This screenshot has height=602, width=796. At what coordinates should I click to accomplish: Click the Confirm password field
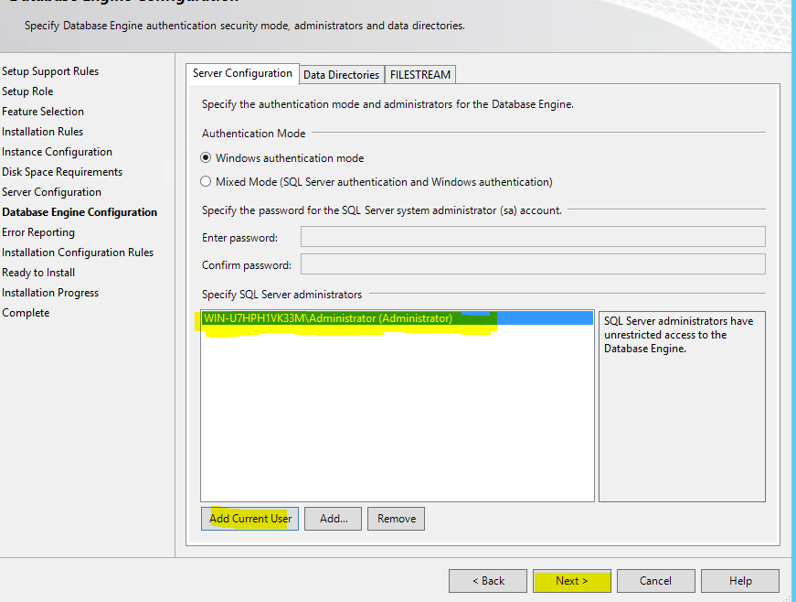pos(533,264)
